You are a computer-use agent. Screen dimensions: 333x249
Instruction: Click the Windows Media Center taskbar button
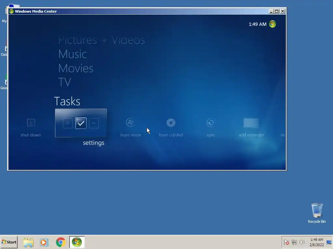click(x=77, y=242)
